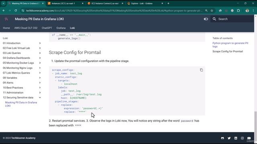Copy the scrape config code block
The width and height of the screenshot is (257, 144).
[x=201, y=70]
